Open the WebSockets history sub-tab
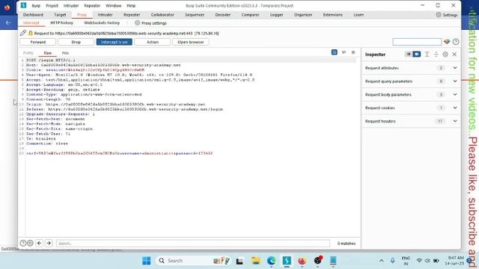 point(102,23)
